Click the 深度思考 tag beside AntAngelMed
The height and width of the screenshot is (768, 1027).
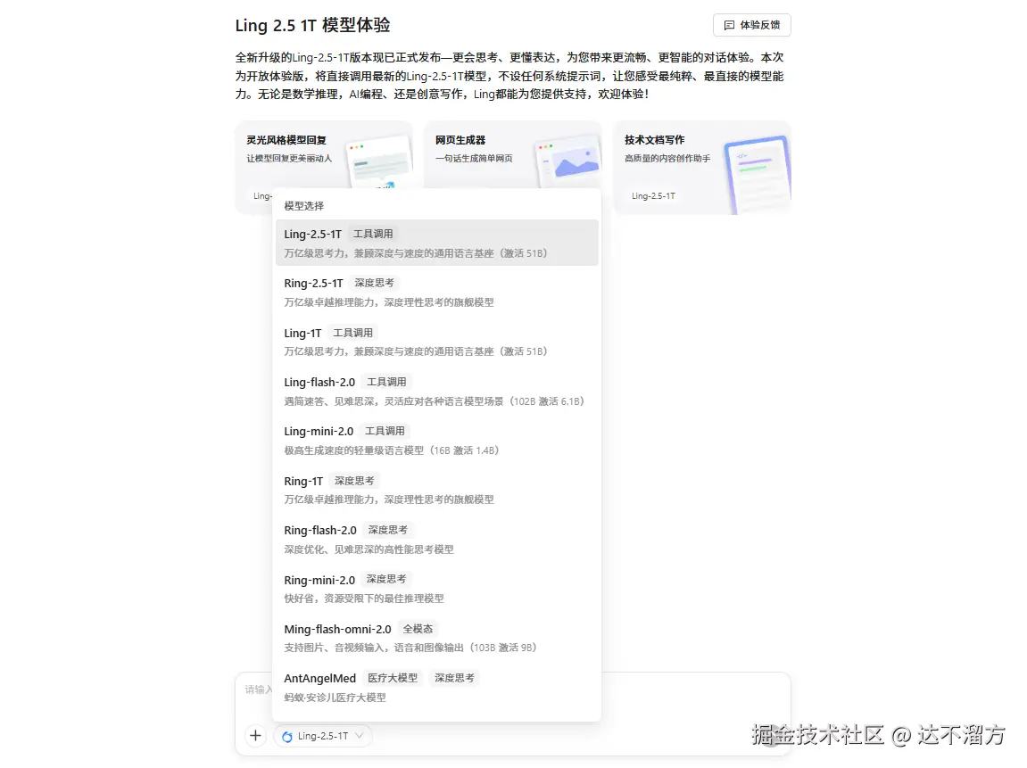click(454, 678)
